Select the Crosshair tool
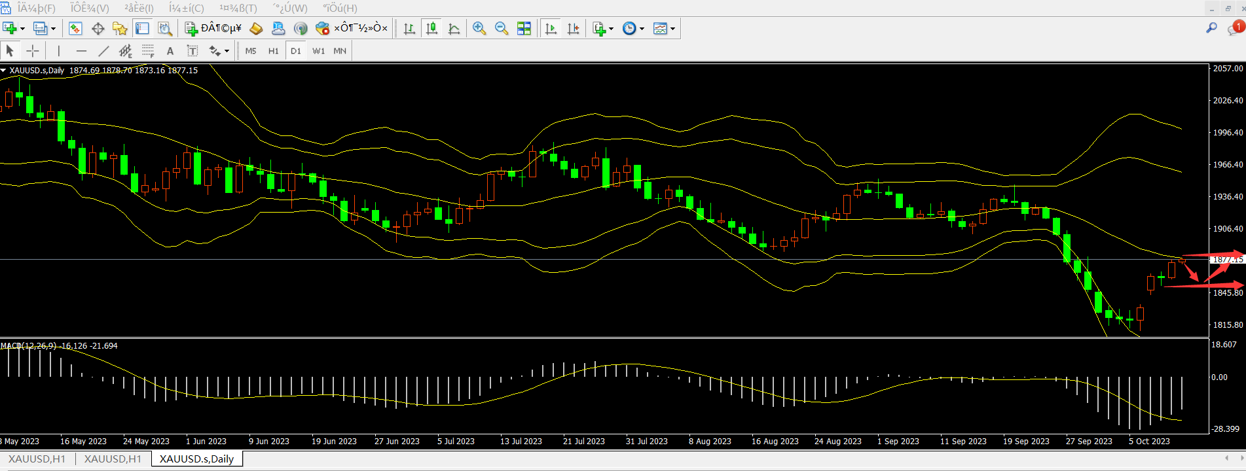The height and width of the screenshot is (471, 1246). click(32, 50)
